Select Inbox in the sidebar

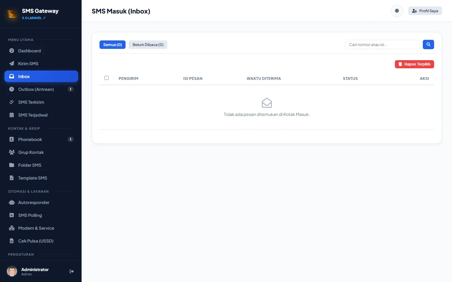pos(41,76)
